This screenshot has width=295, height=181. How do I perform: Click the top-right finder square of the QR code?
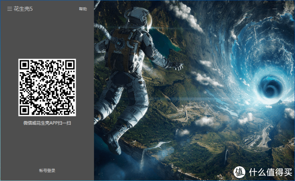point(70,65)
